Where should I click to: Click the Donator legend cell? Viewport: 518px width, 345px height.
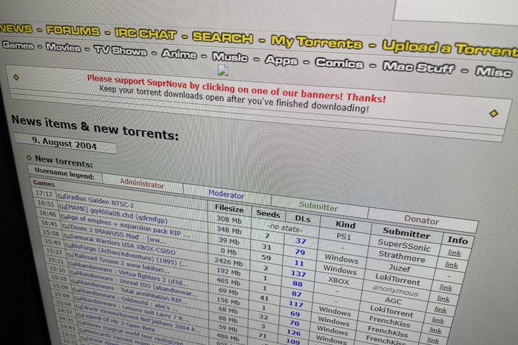422,220
